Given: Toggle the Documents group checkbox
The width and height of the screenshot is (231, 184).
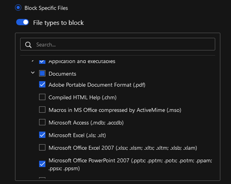Looking at the screenshot, I should (42, 73).
